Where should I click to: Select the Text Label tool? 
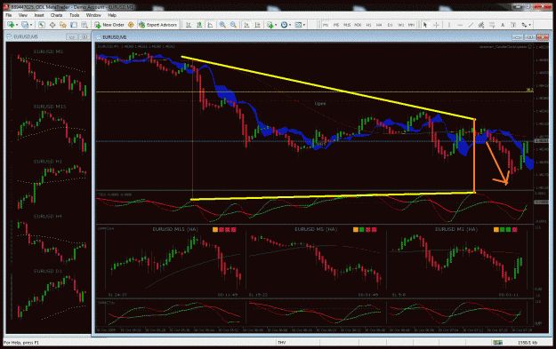pos(513,25)
